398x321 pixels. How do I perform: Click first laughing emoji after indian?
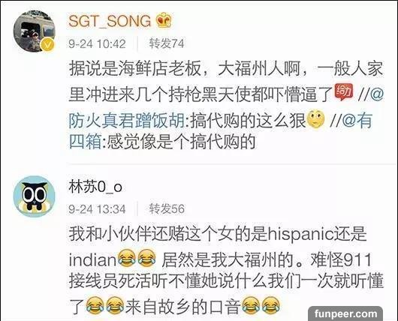(127, 257)
